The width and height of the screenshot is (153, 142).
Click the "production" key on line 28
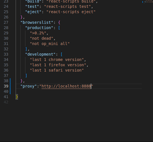point(39,28)
